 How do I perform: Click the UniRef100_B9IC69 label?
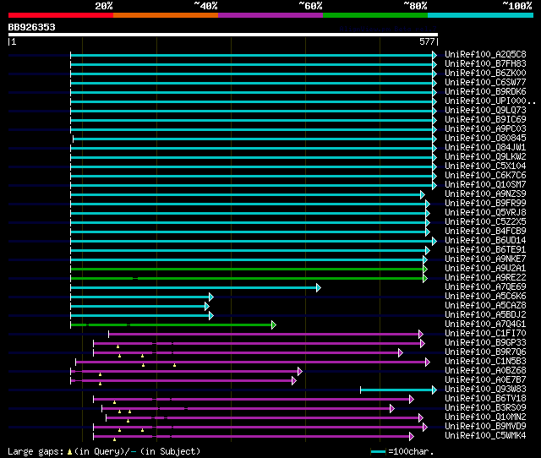[485, 120]
